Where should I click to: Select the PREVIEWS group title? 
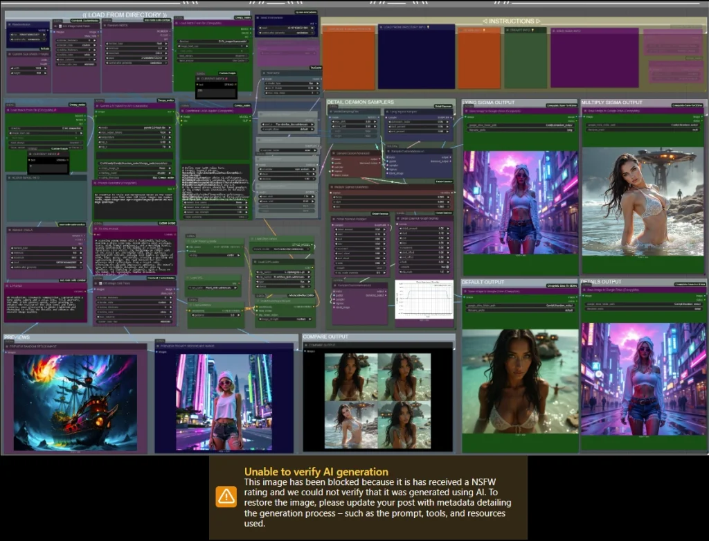[17, 337]
